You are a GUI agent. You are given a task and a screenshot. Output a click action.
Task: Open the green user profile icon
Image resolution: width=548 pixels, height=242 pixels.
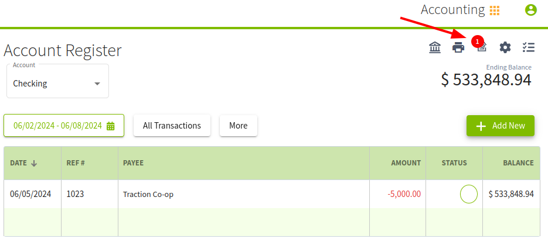[x=531, y=9]
